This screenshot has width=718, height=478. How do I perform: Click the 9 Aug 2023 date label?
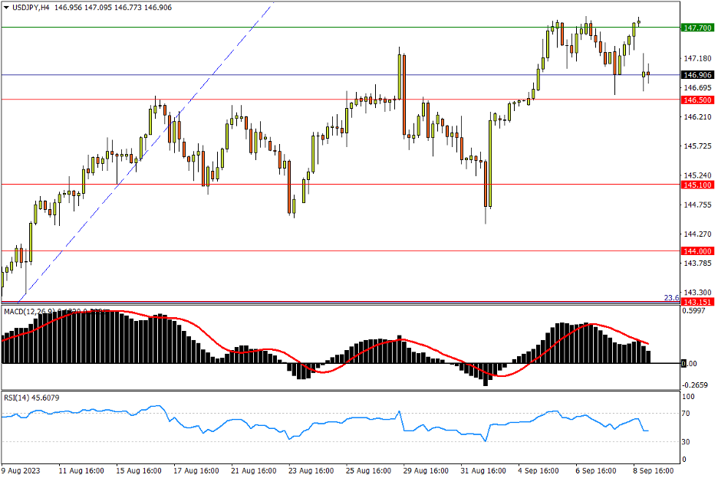tap(20, 470)
